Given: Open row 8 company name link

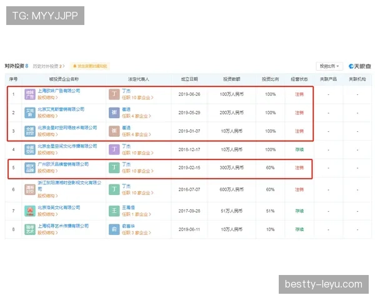Looking at the screenshot, I should tap(63, 226).
